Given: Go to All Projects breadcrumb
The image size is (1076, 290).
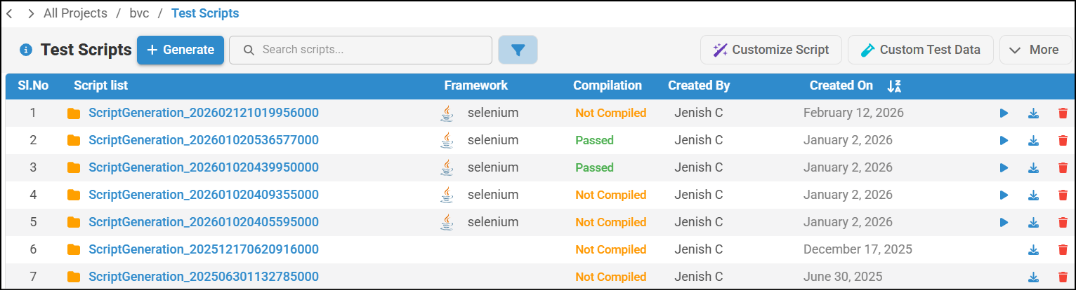Looking at the screenshot, I should point(75,13).
